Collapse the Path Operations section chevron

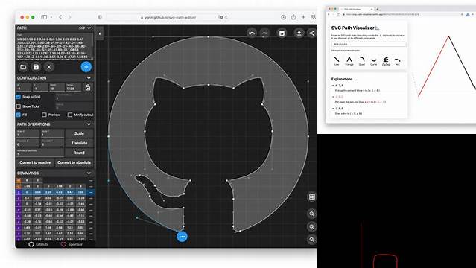coord(89,124)
